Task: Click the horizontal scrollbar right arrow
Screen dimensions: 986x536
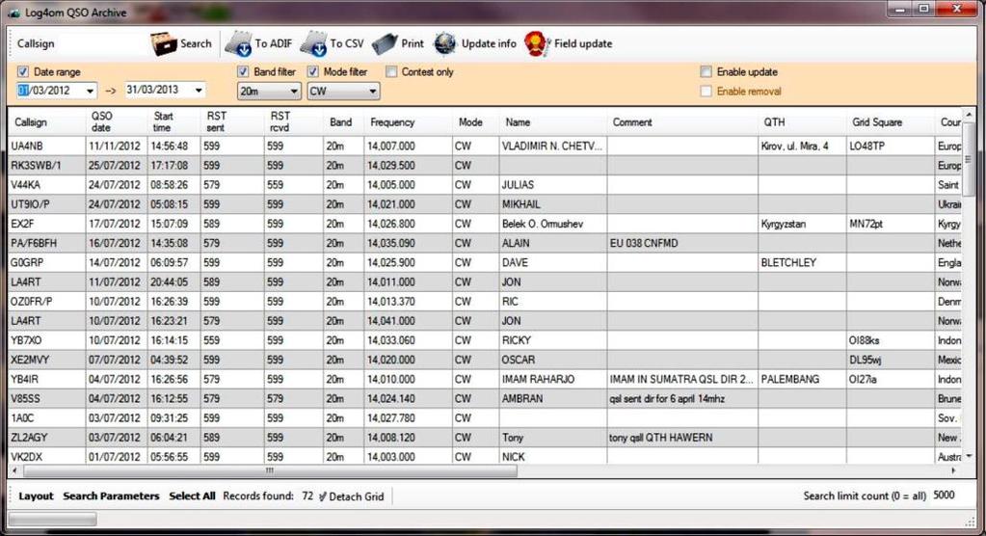Action: [x=954, y=470]
